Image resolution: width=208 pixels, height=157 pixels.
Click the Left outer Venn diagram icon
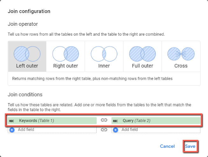(27, 54)
